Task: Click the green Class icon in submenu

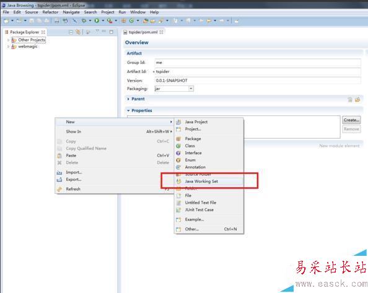Action: pos(178,146)
